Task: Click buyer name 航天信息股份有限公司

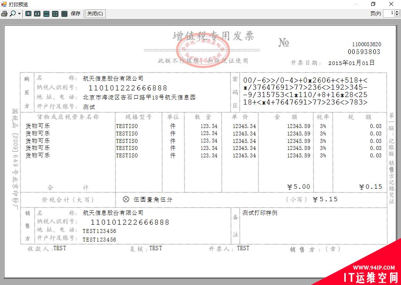Action: tap(113, 78)
